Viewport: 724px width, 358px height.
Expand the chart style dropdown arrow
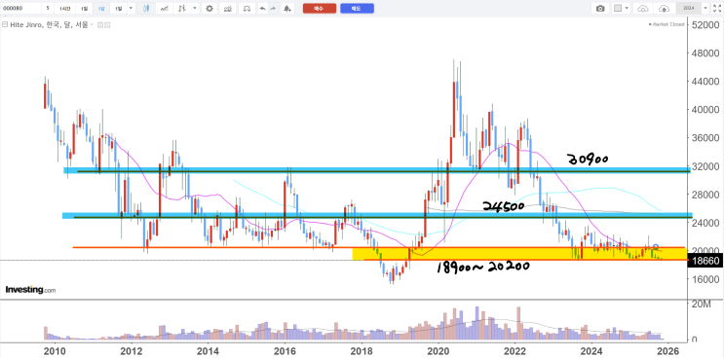(195, 9)
